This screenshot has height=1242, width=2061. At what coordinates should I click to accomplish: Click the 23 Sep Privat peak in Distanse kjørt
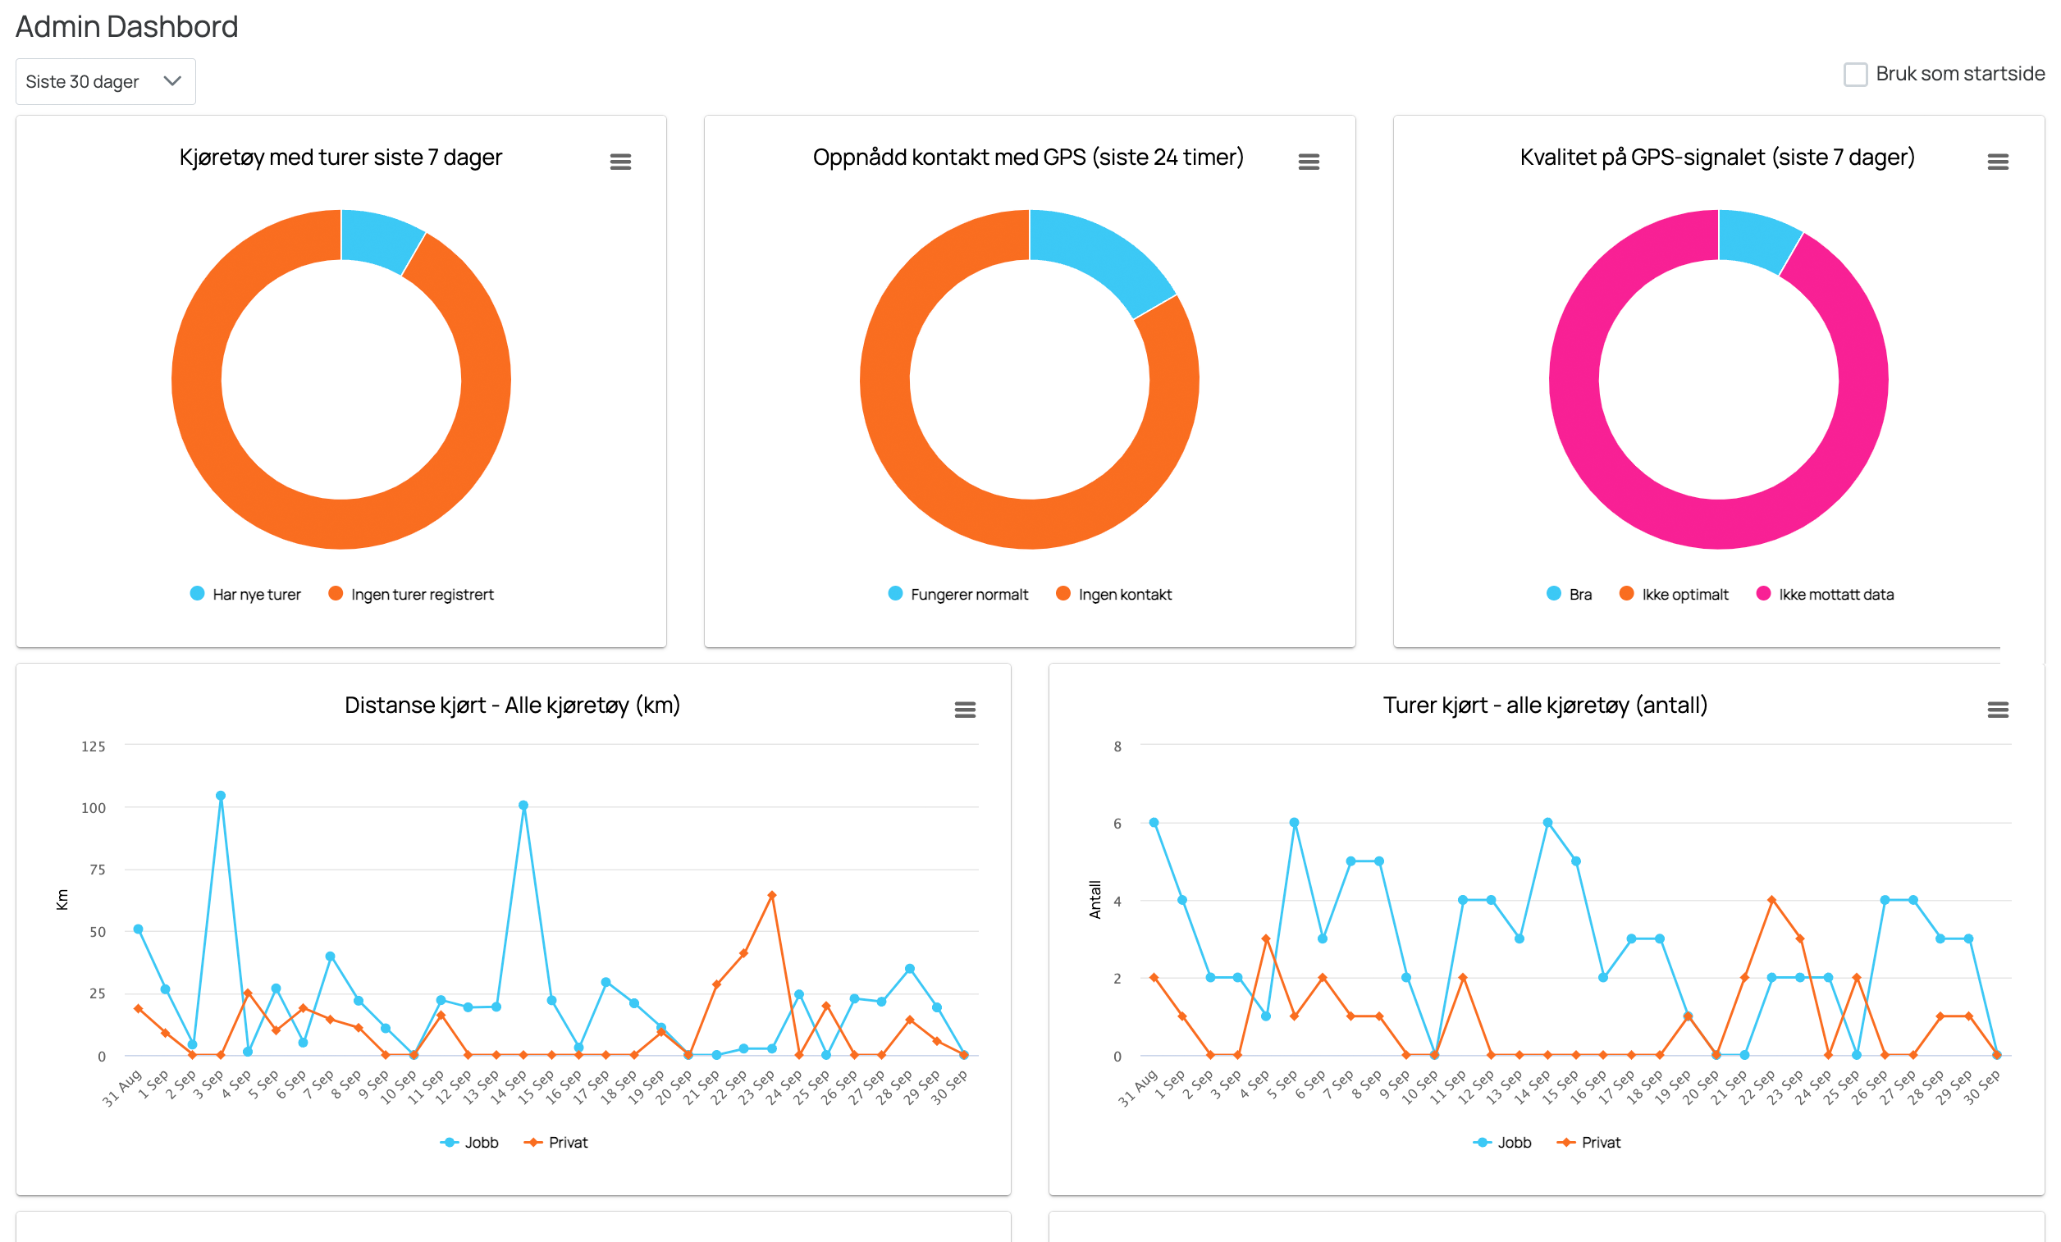[772, 895]
